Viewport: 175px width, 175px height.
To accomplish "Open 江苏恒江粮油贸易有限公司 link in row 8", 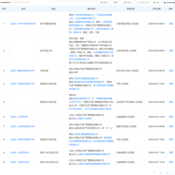I will (86, 134).
